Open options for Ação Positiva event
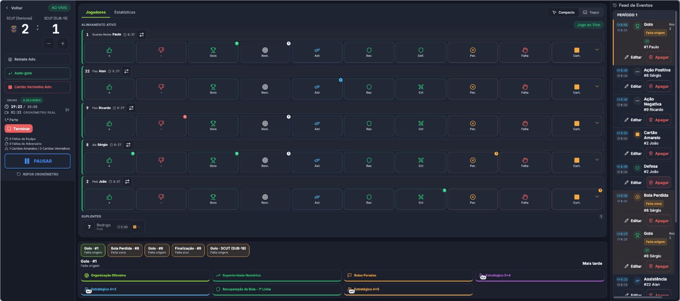 coord(637,72)
